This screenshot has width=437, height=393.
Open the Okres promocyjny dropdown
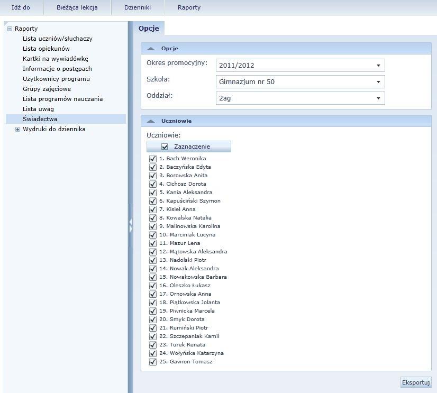[x=300, y=66]
